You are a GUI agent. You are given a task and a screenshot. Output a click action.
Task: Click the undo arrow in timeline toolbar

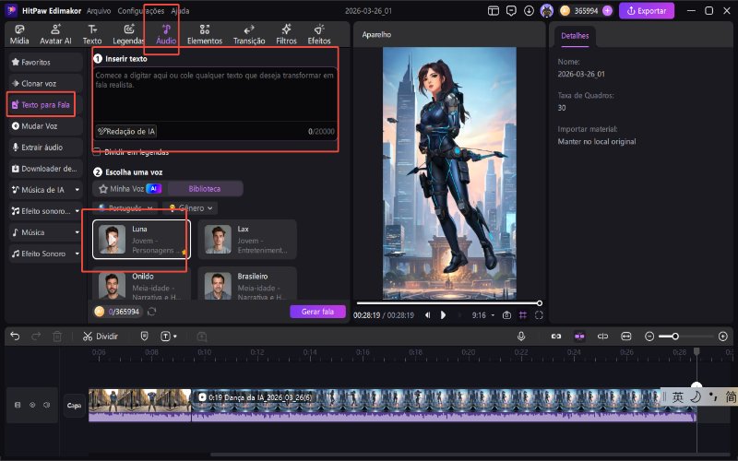(15, 337)
